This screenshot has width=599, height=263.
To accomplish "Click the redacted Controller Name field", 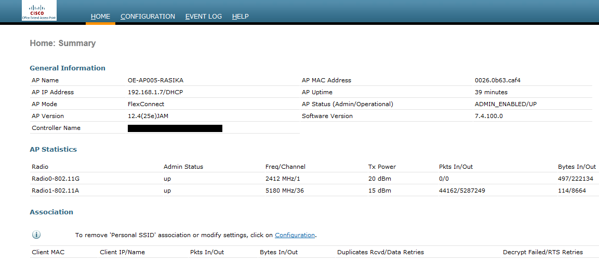I will 175,128.
